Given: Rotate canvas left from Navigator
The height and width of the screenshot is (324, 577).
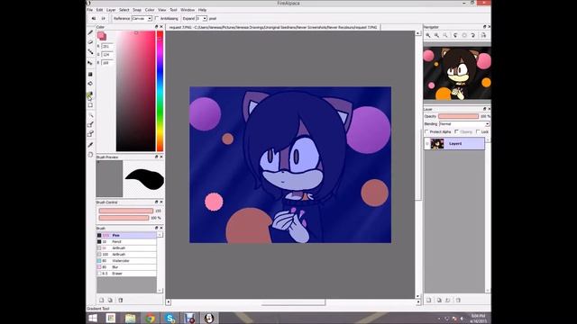Looking at the screenshot, I should point(455,35).
